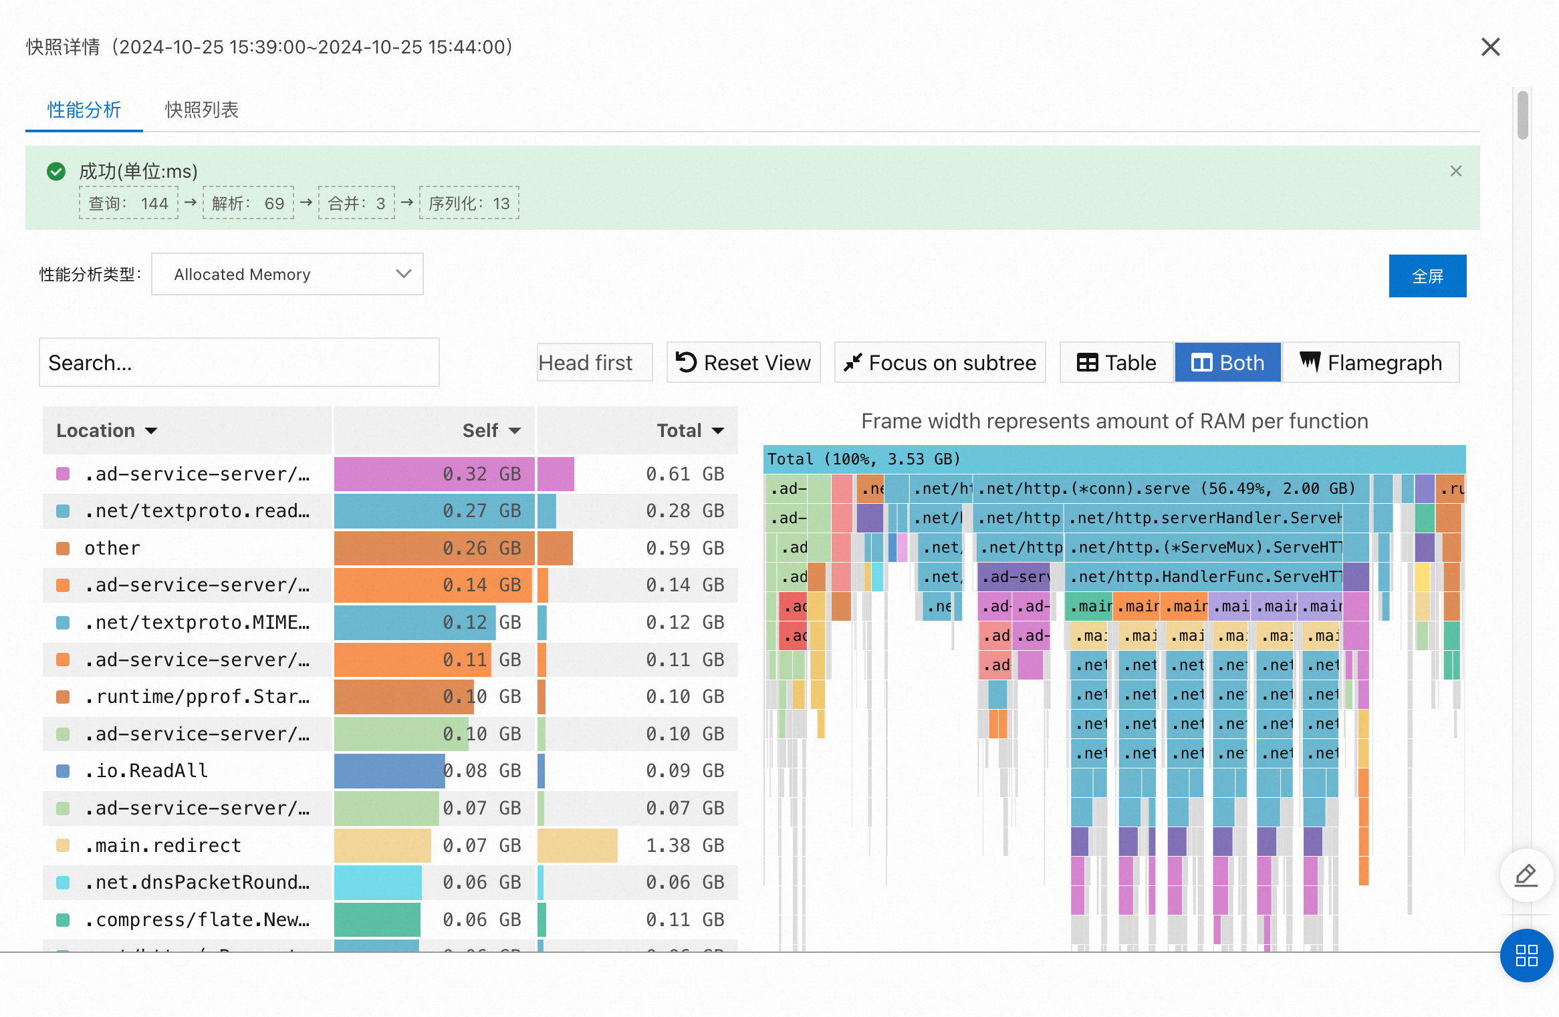The width and height of the screenshot is (1559, 1017).
Task: Click the blue grid apps floating icon
Action: (x=1526, y=955)
